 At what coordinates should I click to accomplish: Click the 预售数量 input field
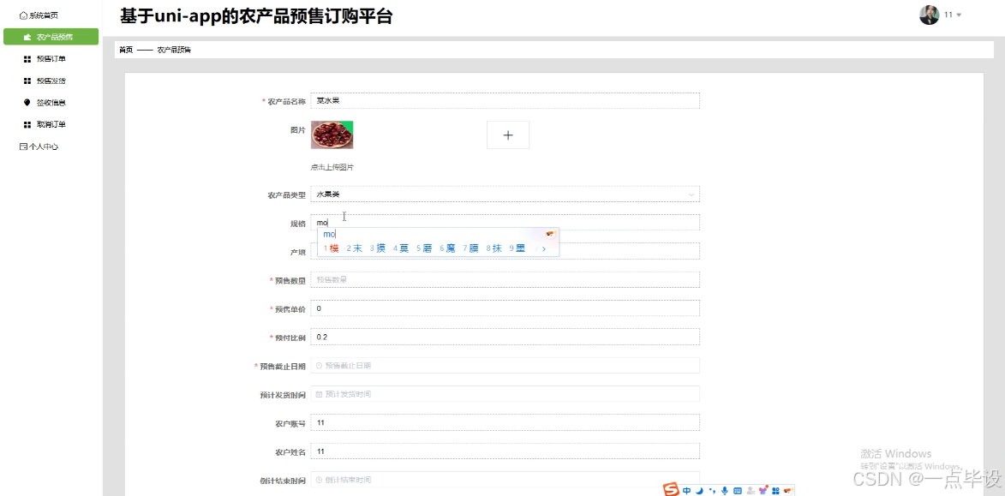coord(507,278)
